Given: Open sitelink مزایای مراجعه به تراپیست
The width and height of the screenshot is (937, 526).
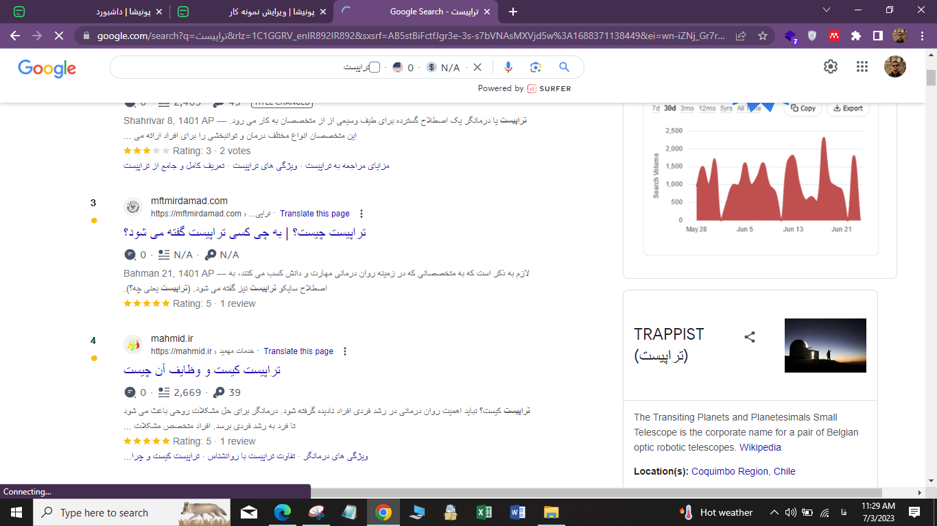Looking at the screenshot, I should (347, 166).
